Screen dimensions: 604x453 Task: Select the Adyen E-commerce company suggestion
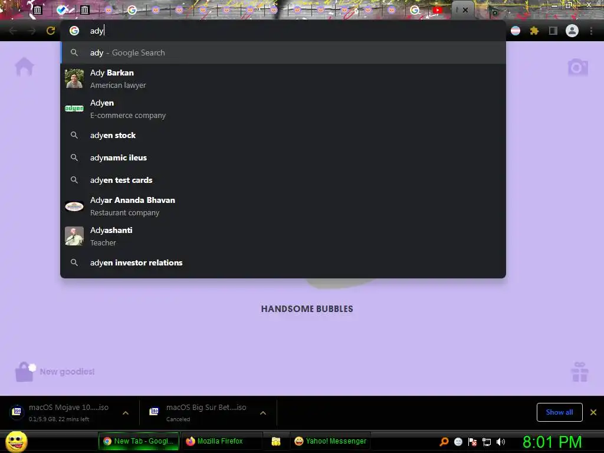[x=283, y=109]
